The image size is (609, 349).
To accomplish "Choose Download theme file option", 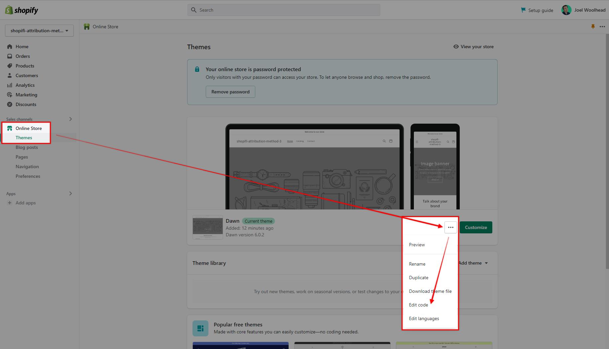I will tap(430, 291).
